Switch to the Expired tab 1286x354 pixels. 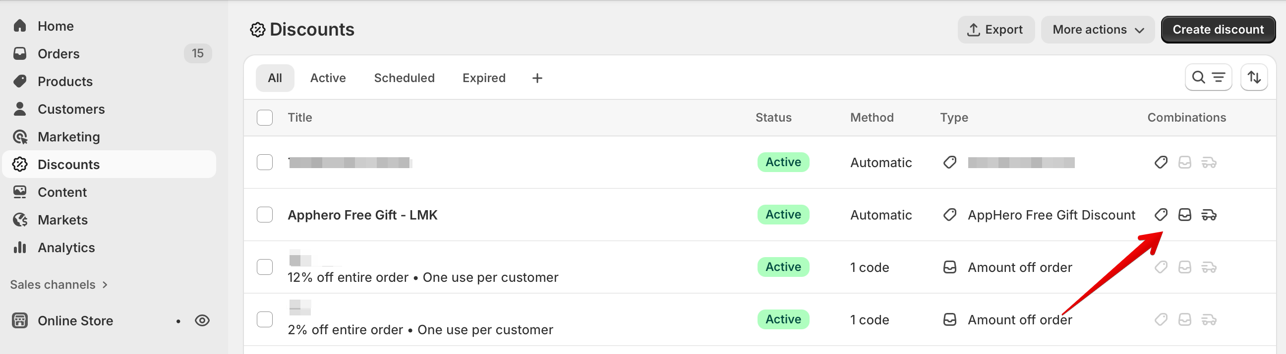click(484, 78)
